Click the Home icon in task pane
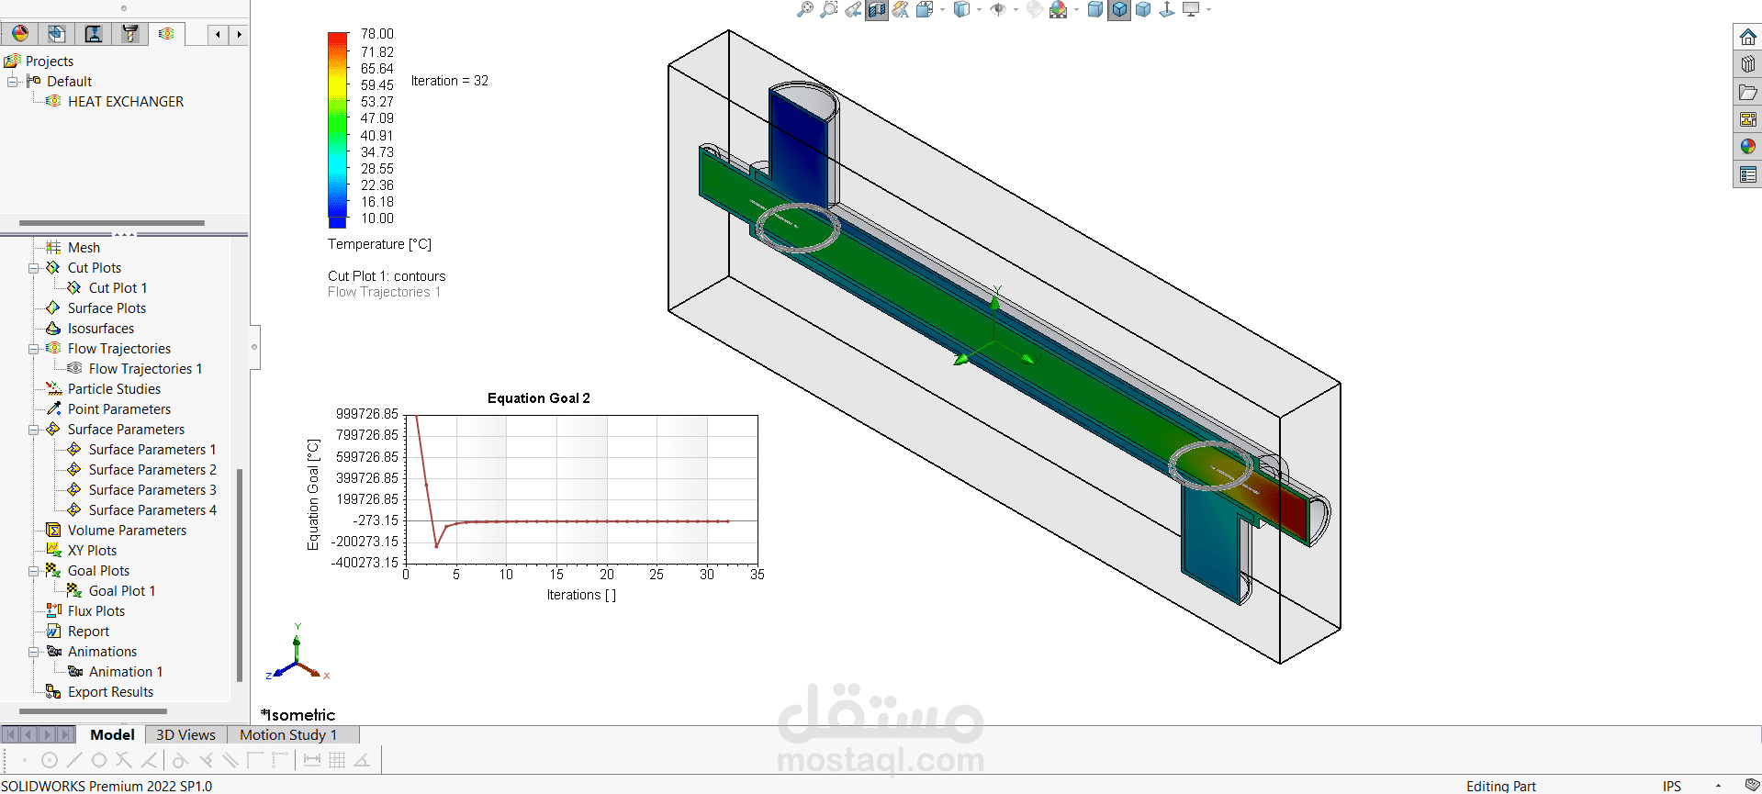The image size is (1762, 794). pyautogui.click(x=1747, y=37)
